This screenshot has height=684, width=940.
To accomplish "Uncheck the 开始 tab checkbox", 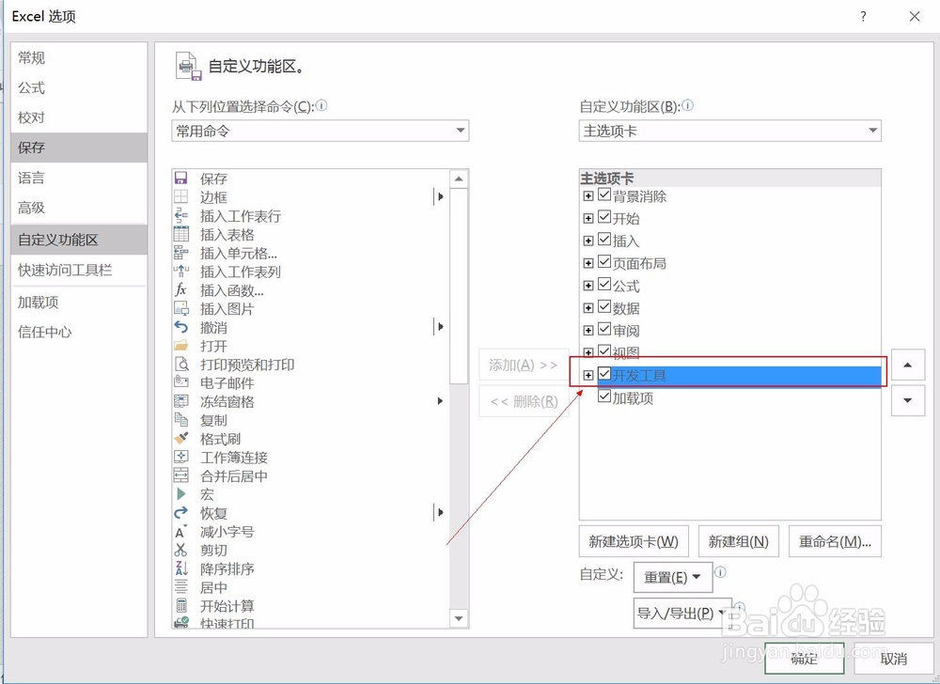I will pyautogui.click(x=604, y=217).
